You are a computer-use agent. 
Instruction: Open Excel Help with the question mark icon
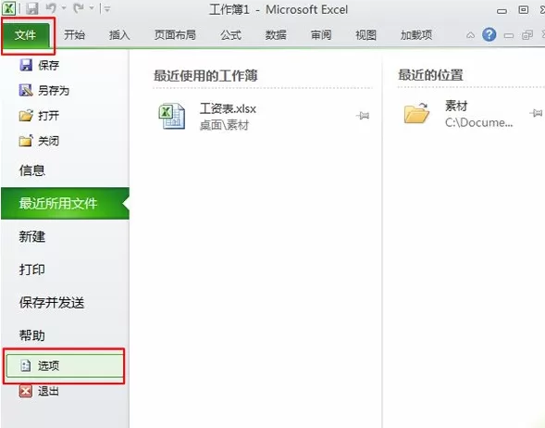point(489,35)
